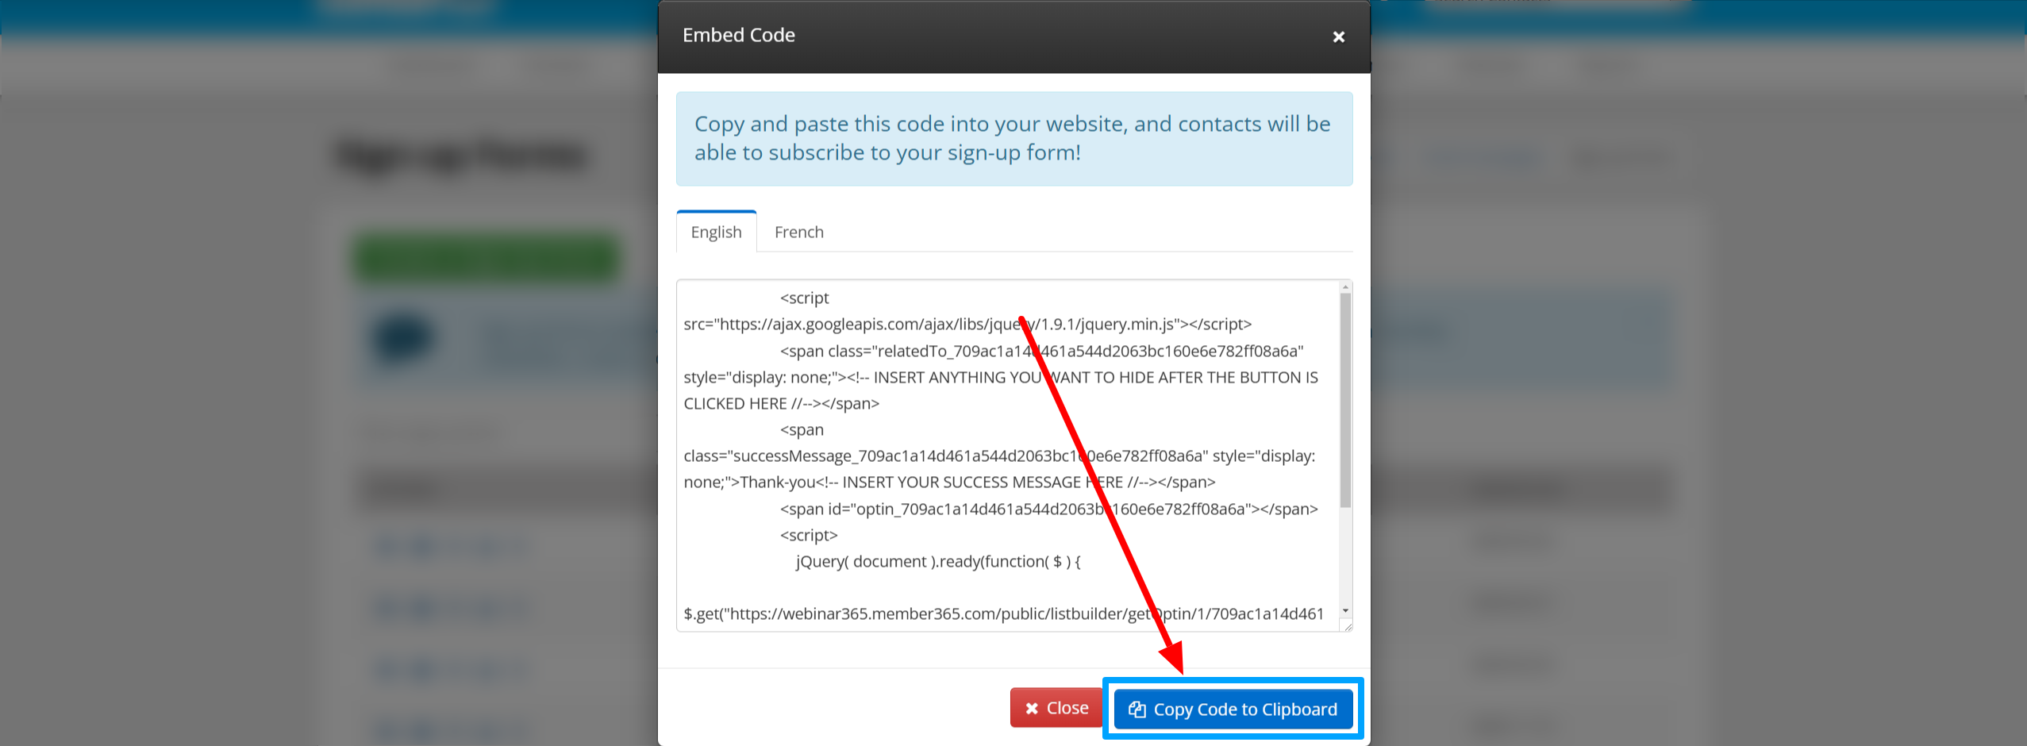Image resolution: width=2027 pixels, height=746 pixels.
Task: Click inside the embed code textarea
Action: point(1008,456)
